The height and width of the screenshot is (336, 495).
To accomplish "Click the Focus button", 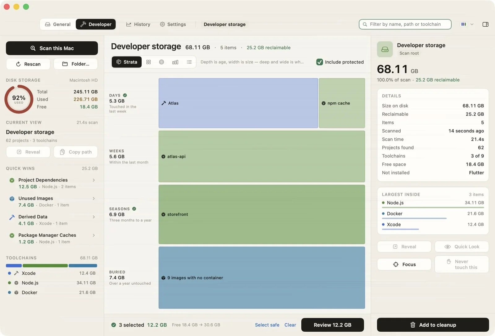I will 404,265.
